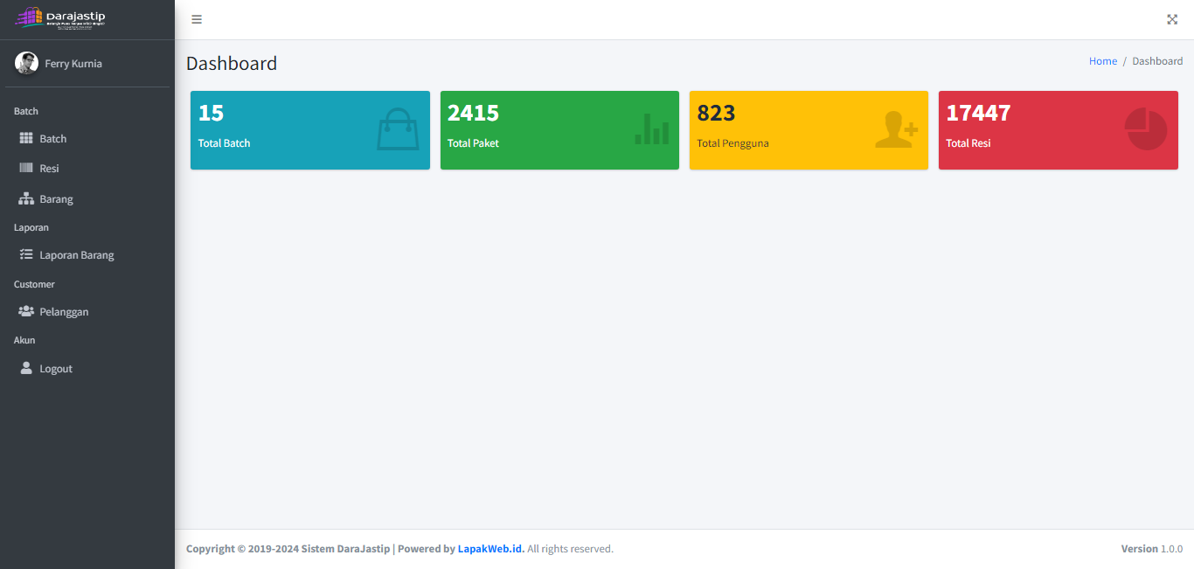Click the Pelanggan users group icon
Image resolution: width=1194 pixels, height=569 pixels.
click(x=26, y=312)
